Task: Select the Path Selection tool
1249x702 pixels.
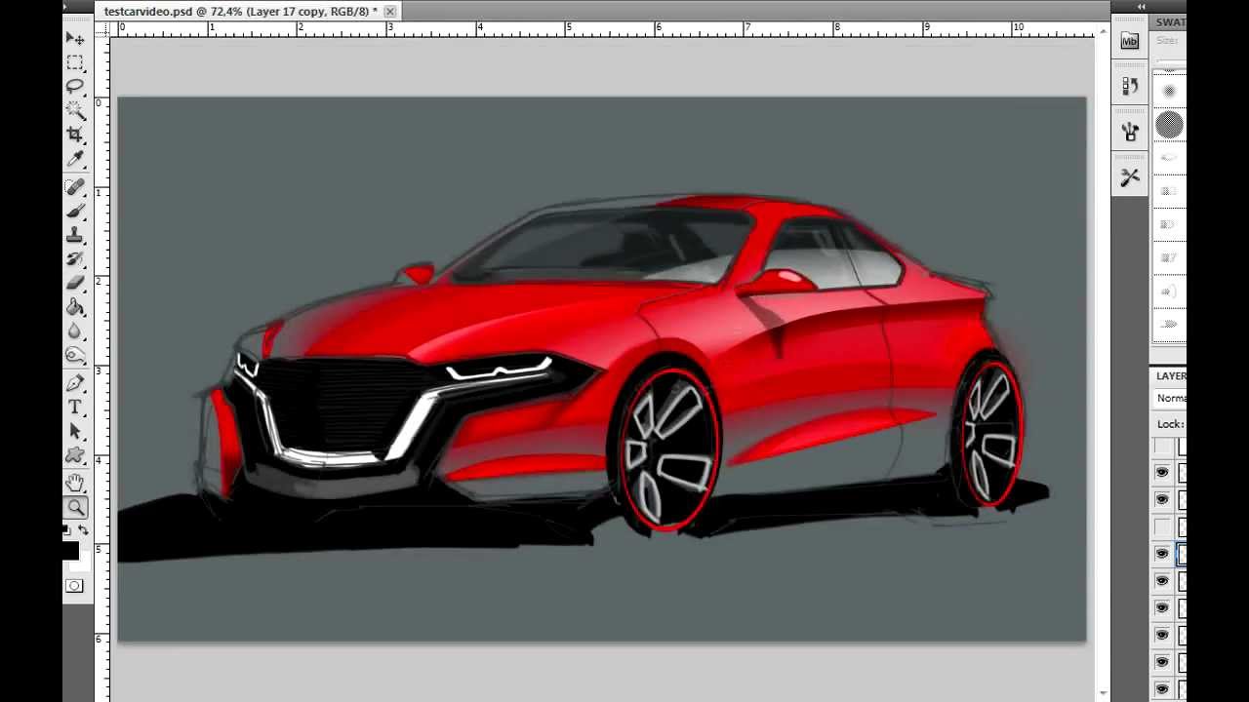Action: pyautogui.click(x=75, y=431)
